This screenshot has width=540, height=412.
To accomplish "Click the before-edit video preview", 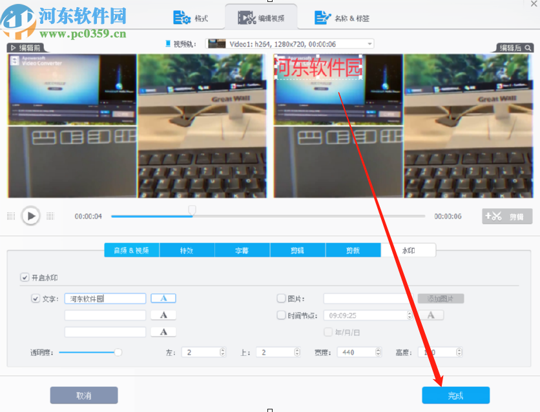I will (137, 126).
